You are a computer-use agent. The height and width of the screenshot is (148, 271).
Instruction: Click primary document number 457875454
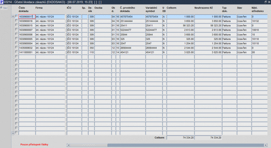[x=132, y=17]
